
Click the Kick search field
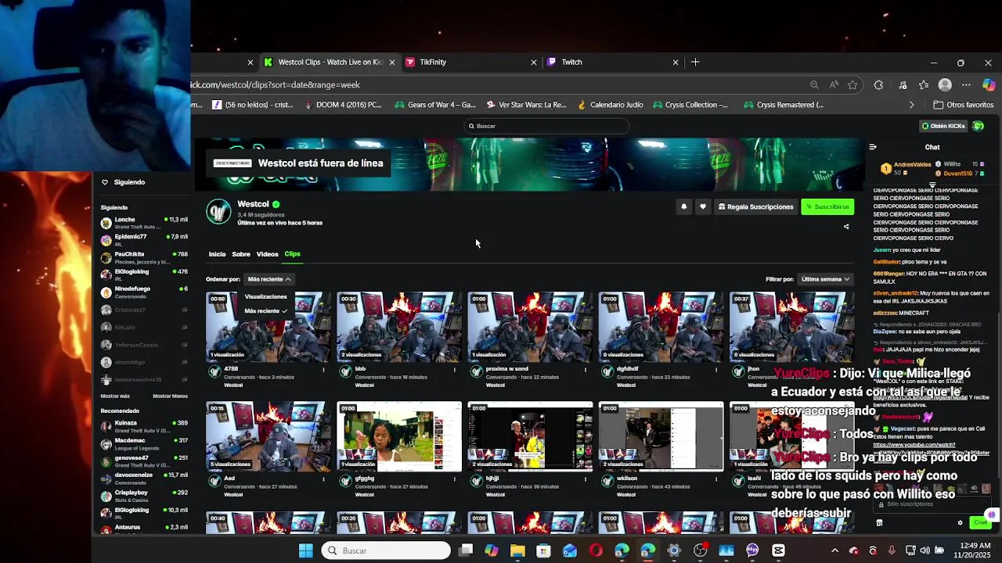[546, 126]
